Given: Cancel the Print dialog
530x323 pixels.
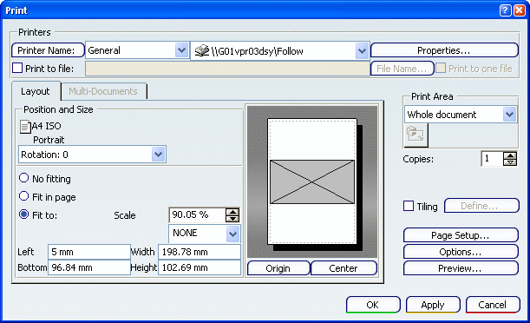Looking at the screenshot, I should (493, 305).
